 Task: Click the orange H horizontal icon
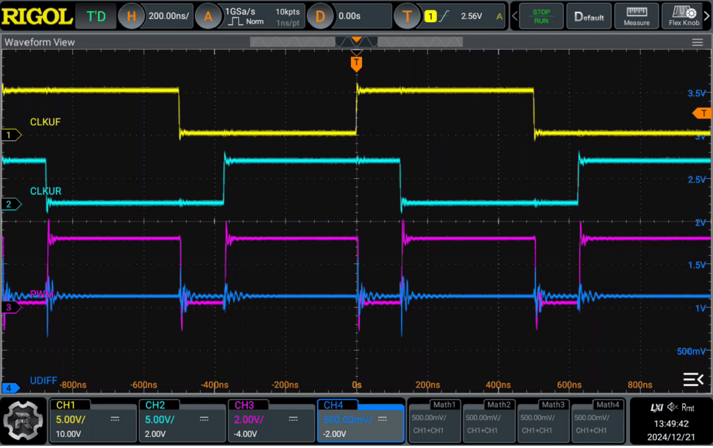[x=131, y=17]
